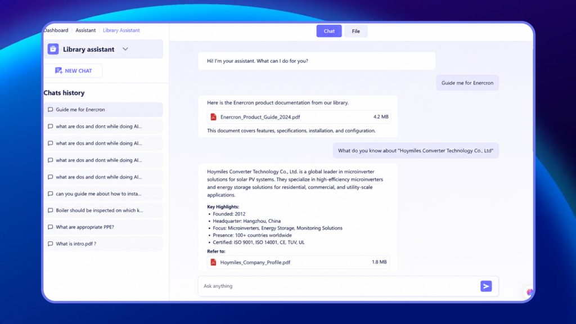Click chat bubble icon beside What are appropriate PPE
This screenshot has width=576, height=324.
click(50, 227)
